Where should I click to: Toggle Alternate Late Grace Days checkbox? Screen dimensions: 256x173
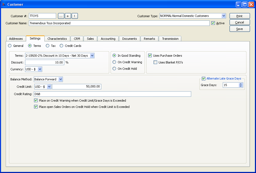pyautogui.click(x=204, y=78)
